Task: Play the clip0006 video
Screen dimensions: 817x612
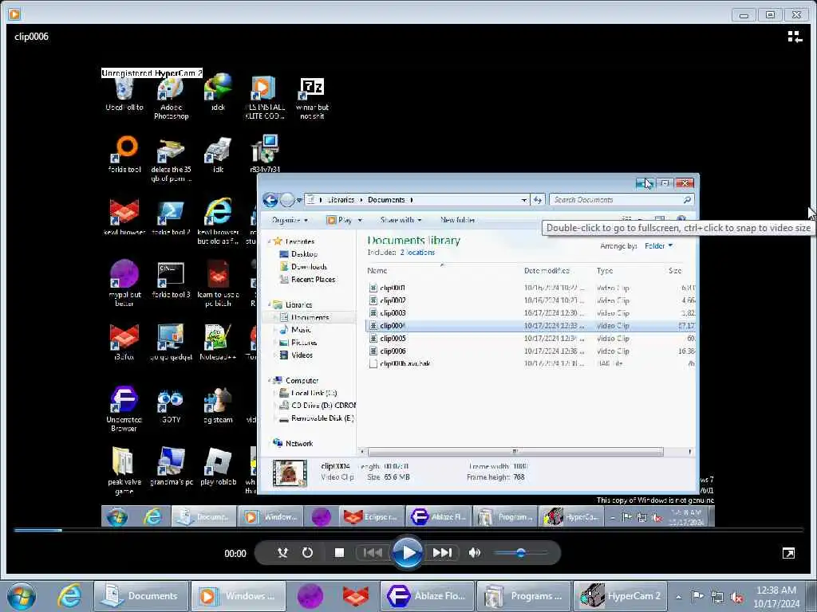Action: [408, 553]
